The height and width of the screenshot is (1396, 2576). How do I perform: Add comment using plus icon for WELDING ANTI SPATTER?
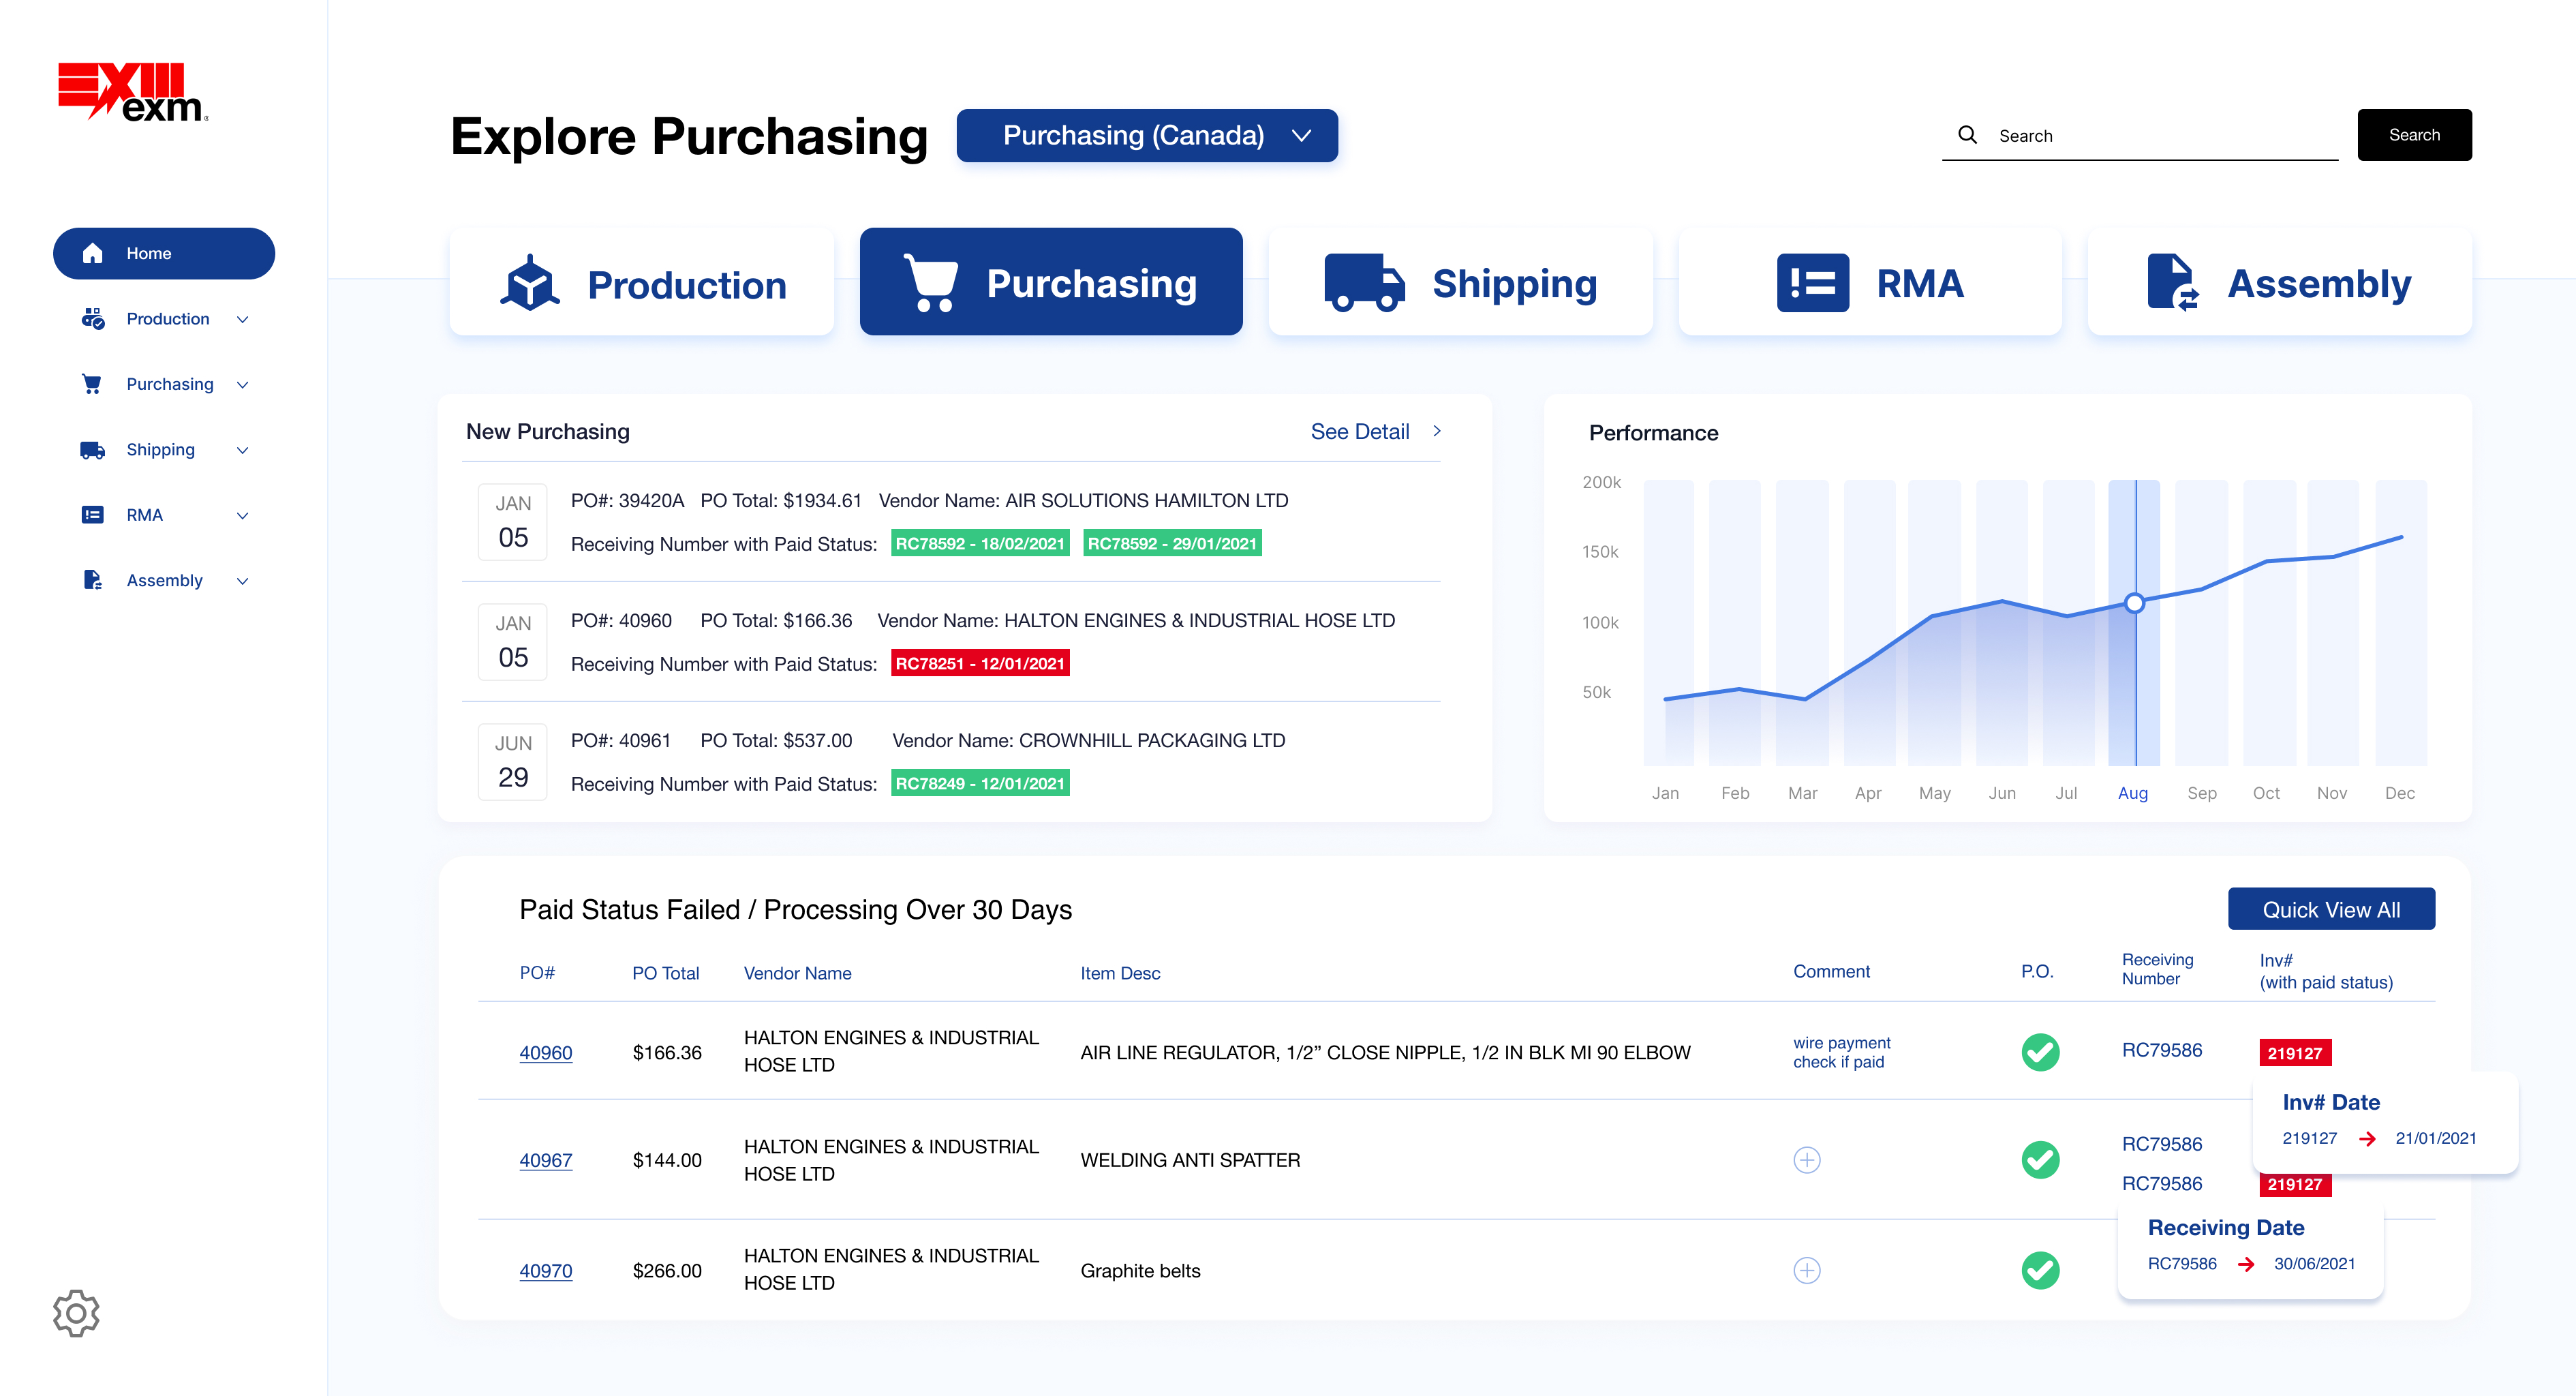(x=1806, y=1160)
